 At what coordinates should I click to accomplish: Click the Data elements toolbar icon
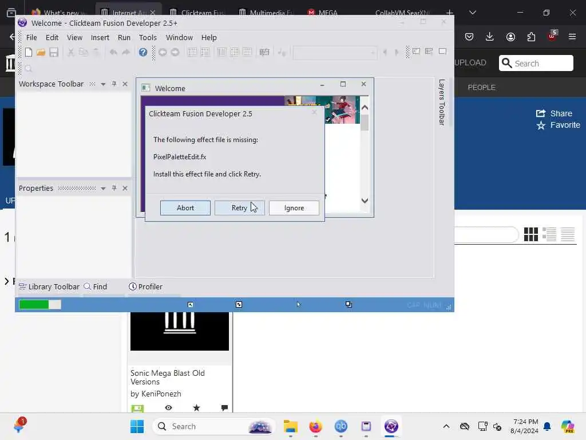point(247,52)
